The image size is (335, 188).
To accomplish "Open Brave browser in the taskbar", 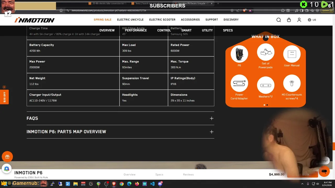I will point(114,184).
